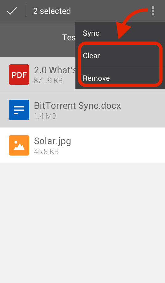Click the 1.4 MB size label
This screenshot has height=283, width=165.
click(45, 116)
